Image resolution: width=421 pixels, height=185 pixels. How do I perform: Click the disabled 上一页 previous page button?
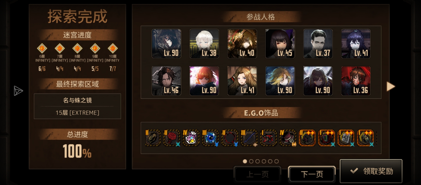tap(257, 174)
